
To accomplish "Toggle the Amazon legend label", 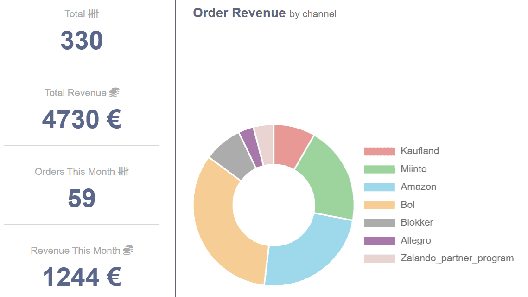I will [418, 187].
